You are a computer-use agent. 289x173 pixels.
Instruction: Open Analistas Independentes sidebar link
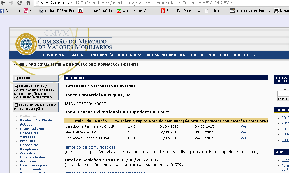32,155
